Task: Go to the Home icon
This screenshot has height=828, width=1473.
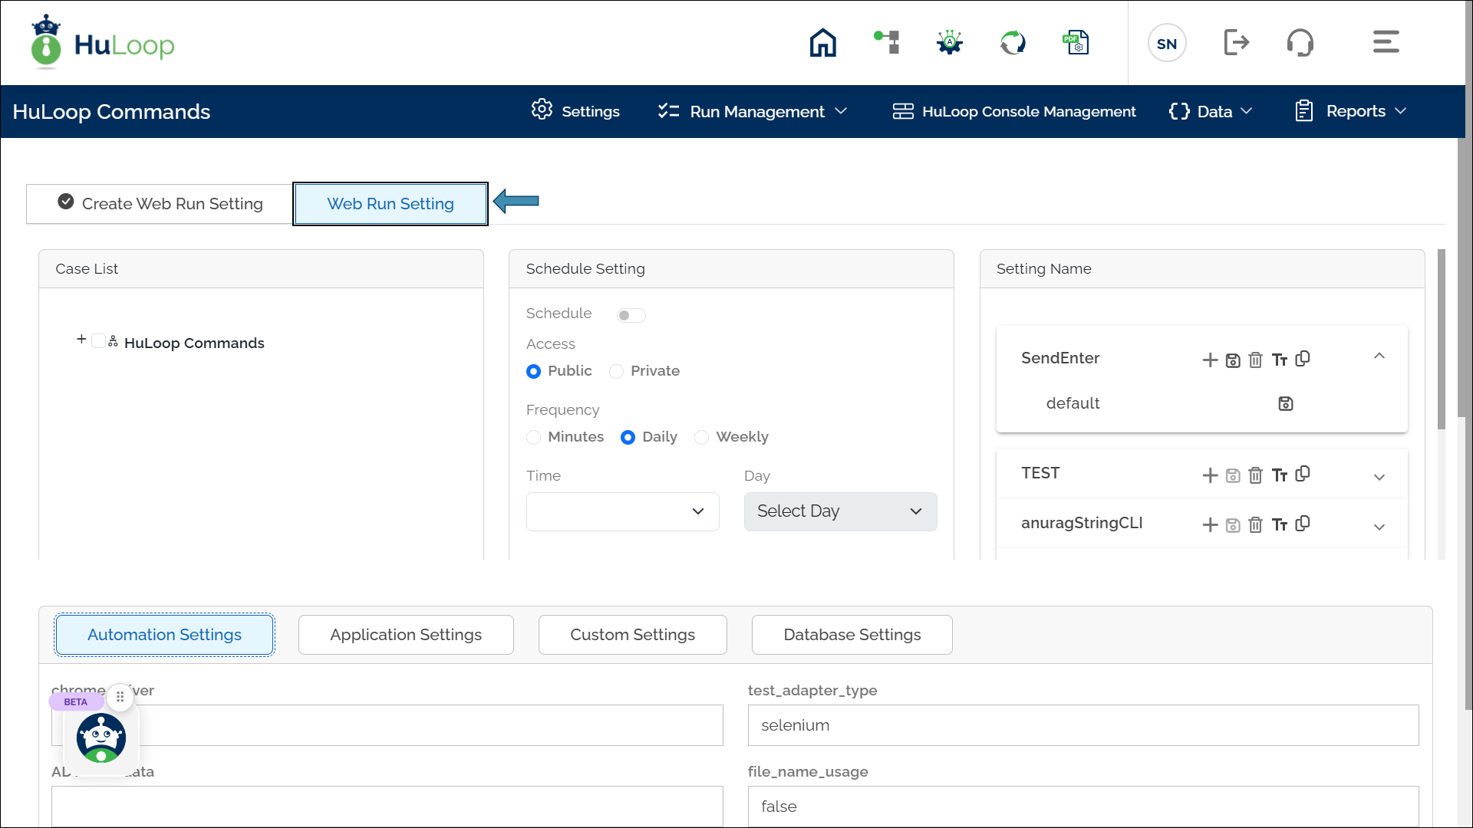Action: [x=822, y=43]
